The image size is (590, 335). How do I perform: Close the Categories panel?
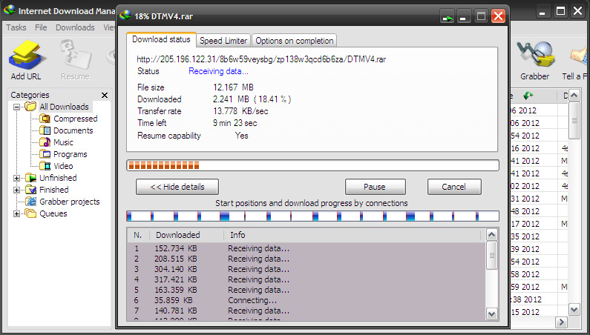click(105, 95)
